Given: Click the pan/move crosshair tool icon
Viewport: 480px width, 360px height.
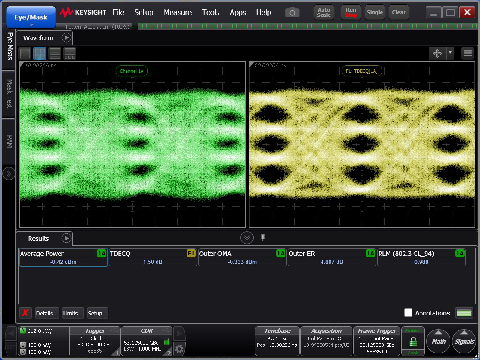Looking at the screenshot, I should (x=437, y=53).
